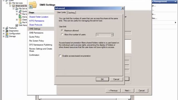
Task: Click the wizard Cancel button
Action: 142,91
